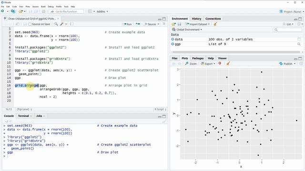
Task: Create a new file with the green plus icon
Action: [x=3, y=11]
